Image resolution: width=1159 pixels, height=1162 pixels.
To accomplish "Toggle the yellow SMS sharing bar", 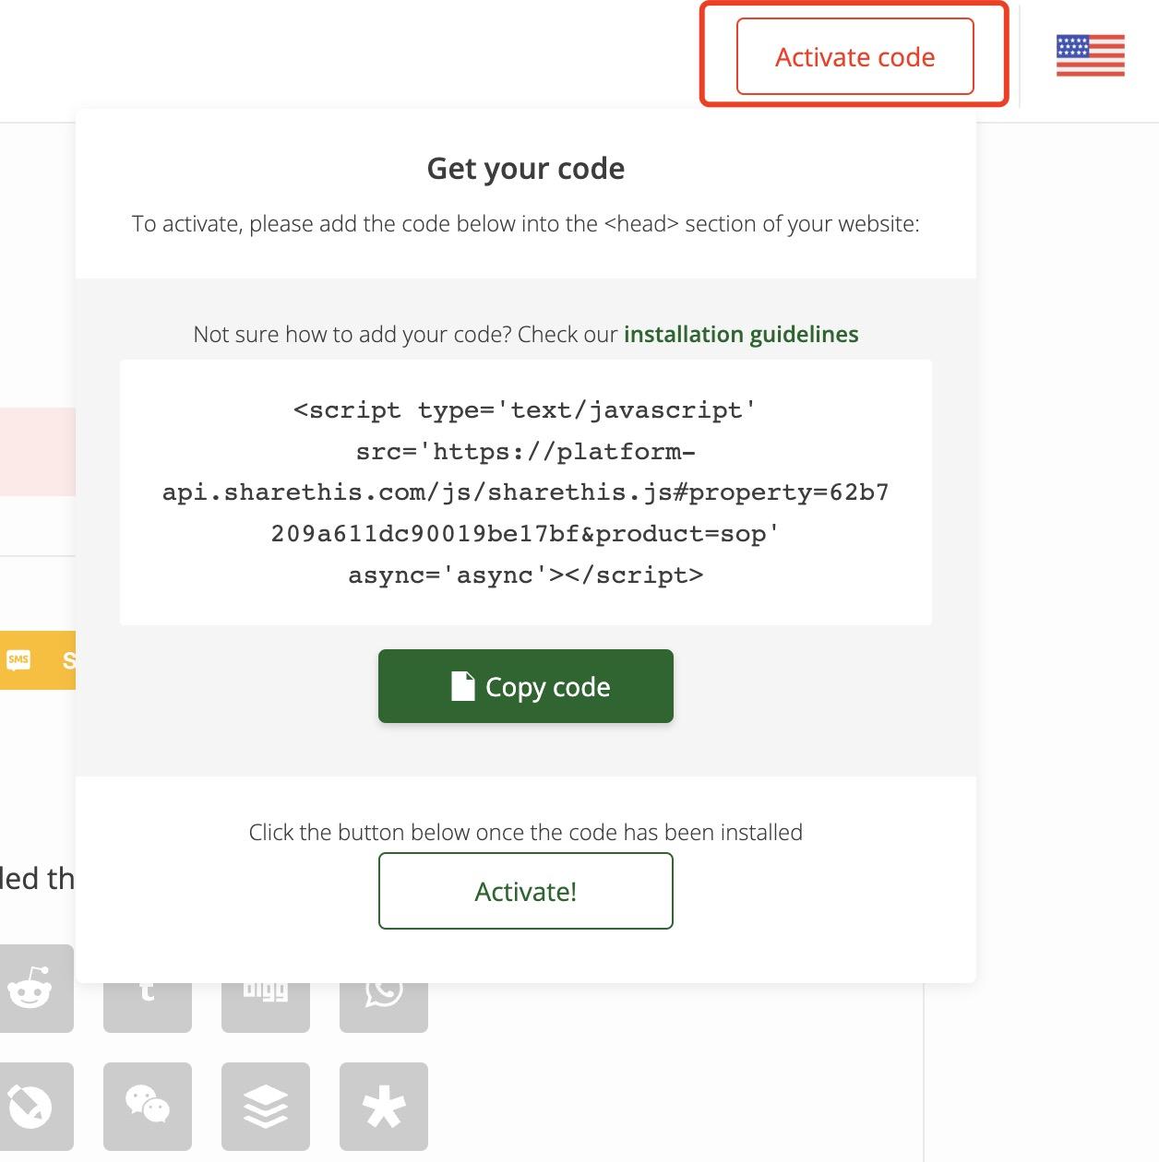I will 37,659.
